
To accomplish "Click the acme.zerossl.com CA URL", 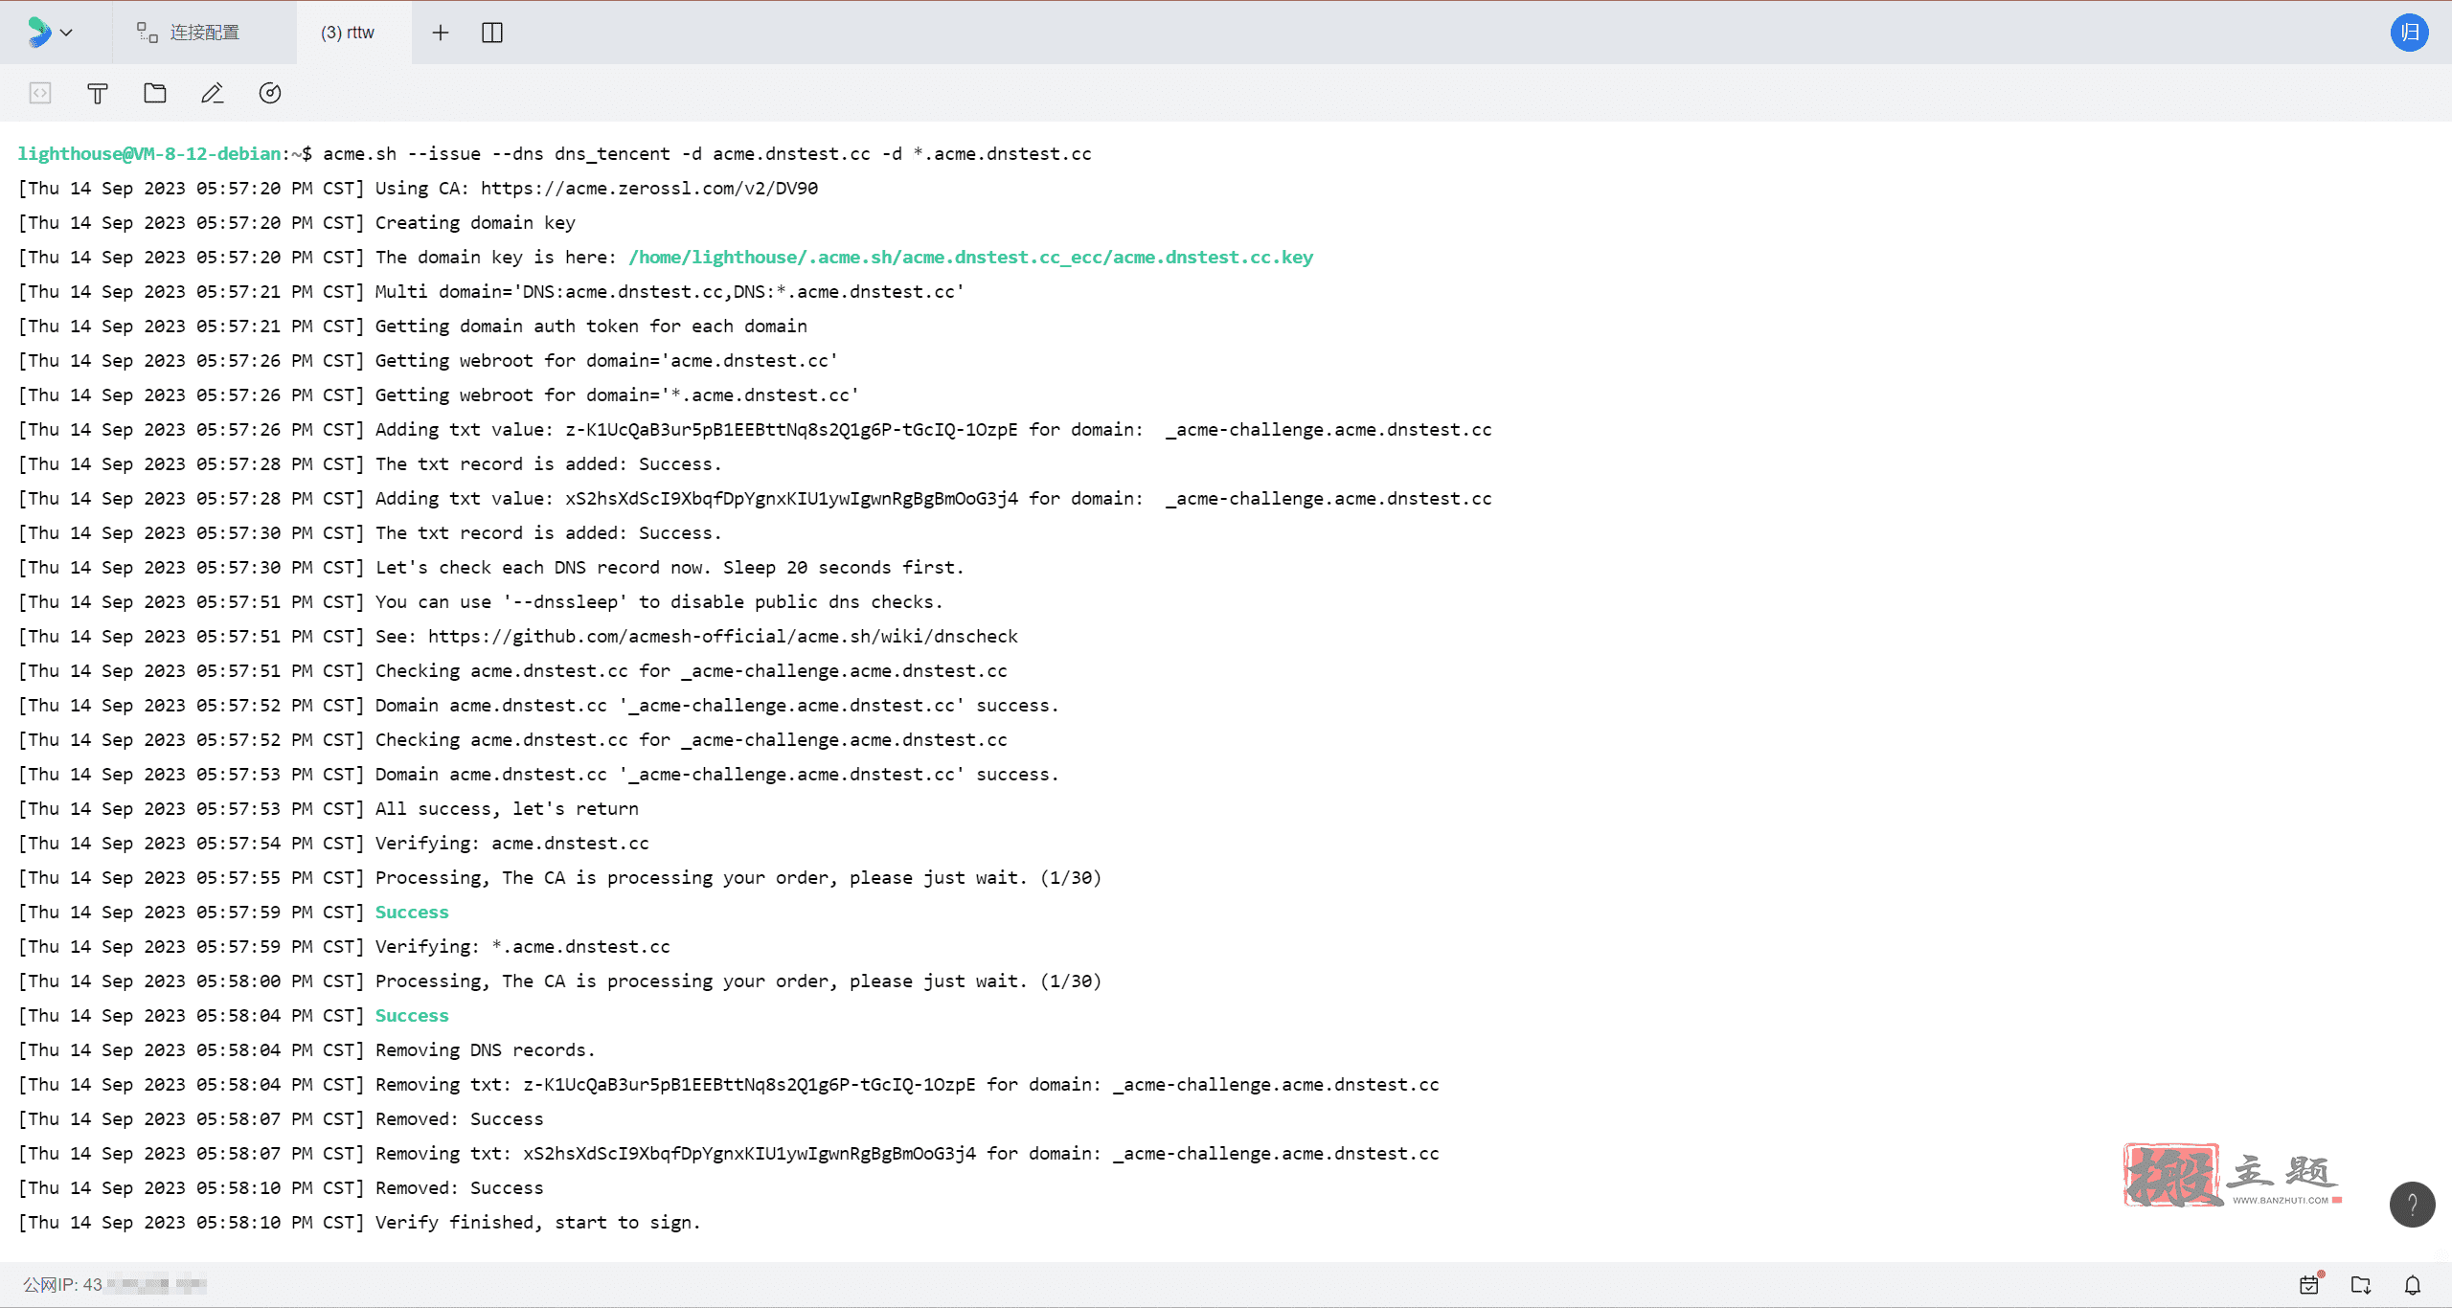I will click(649, 188).
